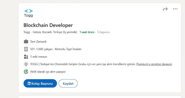Open the three-dot more options menu
The height and width of the screenshot is (98, 185).
[175, 9]
